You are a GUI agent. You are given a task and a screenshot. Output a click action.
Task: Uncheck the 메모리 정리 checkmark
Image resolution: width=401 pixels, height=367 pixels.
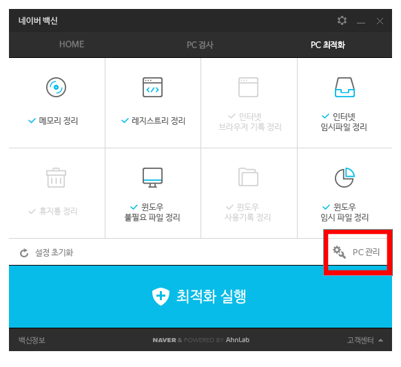pyautogui.click(x=32, y=121)
